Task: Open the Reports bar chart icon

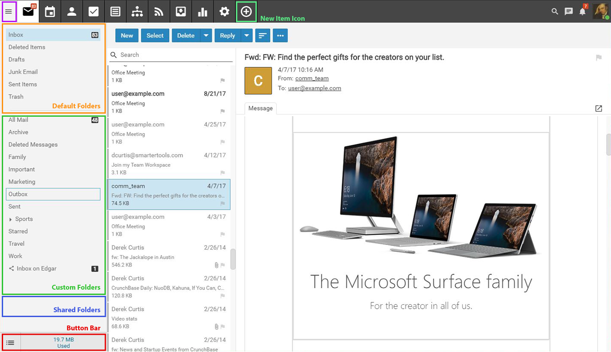Action: coord(203,11)
